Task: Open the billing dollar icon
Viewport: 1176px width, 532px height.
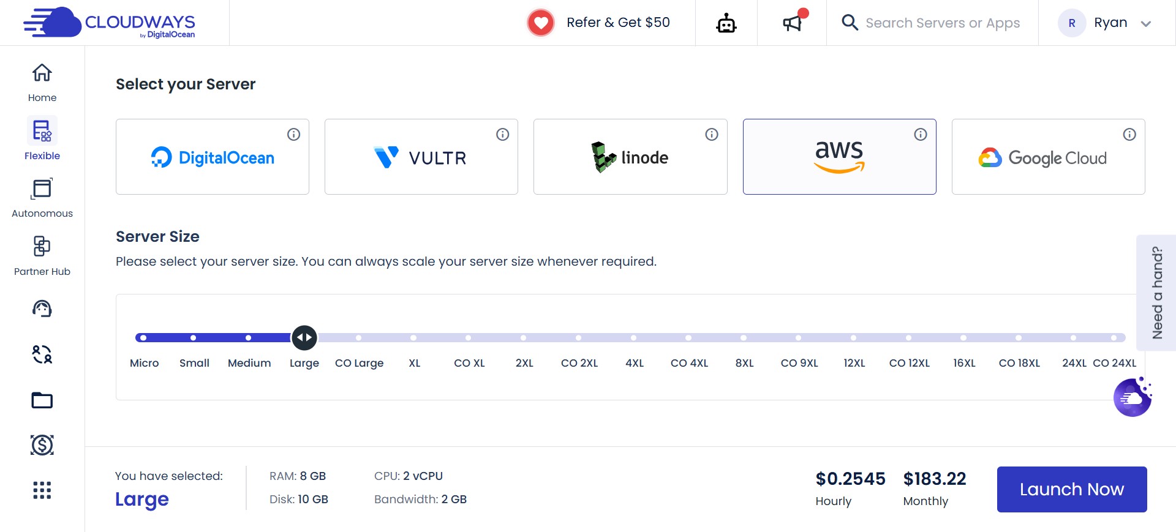Action: [42, 445]
